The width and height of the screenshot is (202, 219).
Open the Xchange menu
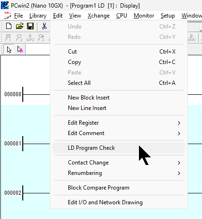(x=99, y=16)
